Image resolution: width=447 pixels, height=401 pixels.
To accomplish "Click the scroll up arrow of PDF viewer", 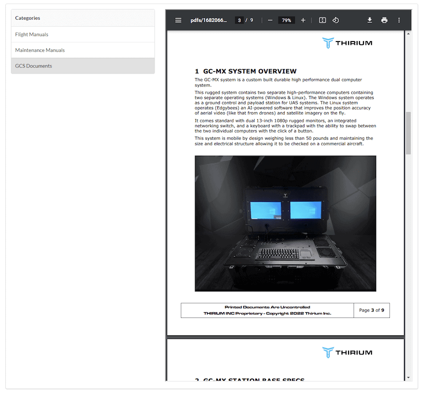I will tap(408, 34).
